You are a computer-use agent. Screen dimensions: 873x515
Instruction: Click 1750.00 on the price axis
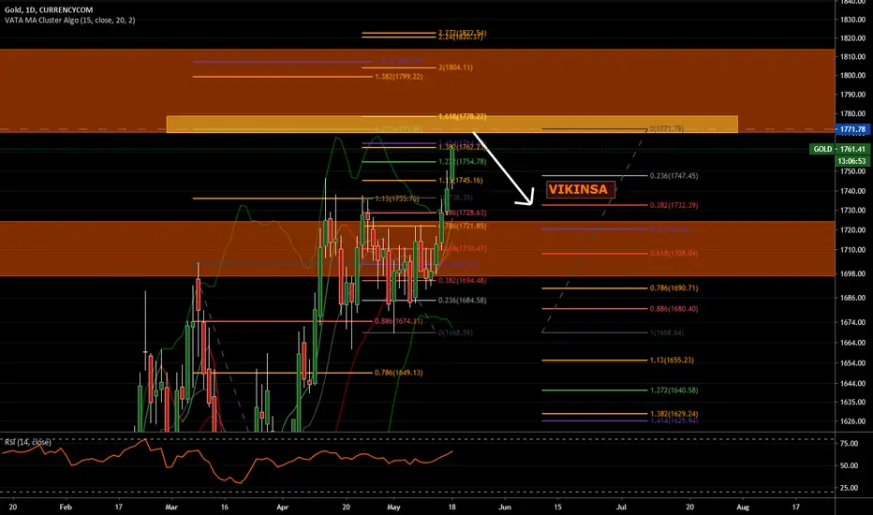coord(853,171)
